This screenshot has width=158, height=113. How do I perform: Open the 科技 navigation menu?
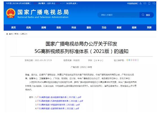[74, 28]
